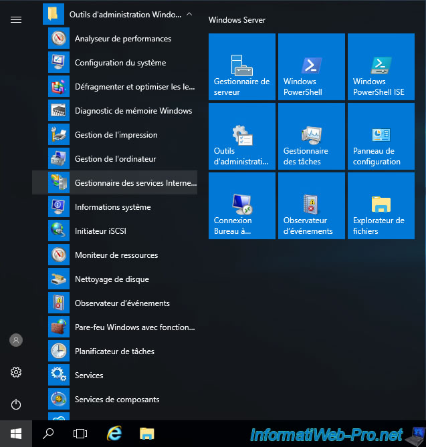
Task: Open Panneau de configuration tile
Action: pyautogui.click(x=381, y=136)
